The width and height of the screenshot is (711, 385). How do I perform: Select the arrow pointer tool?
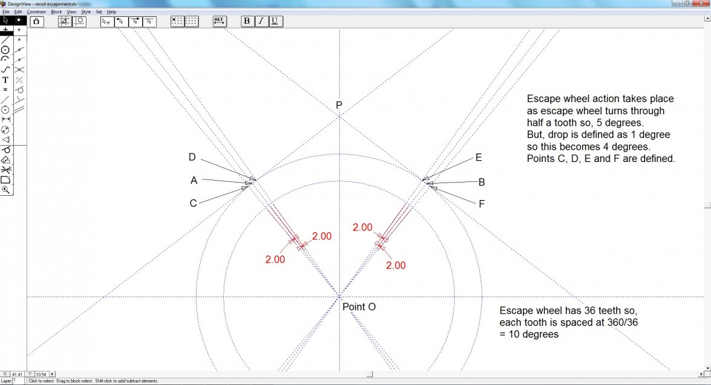pos(6,20)
